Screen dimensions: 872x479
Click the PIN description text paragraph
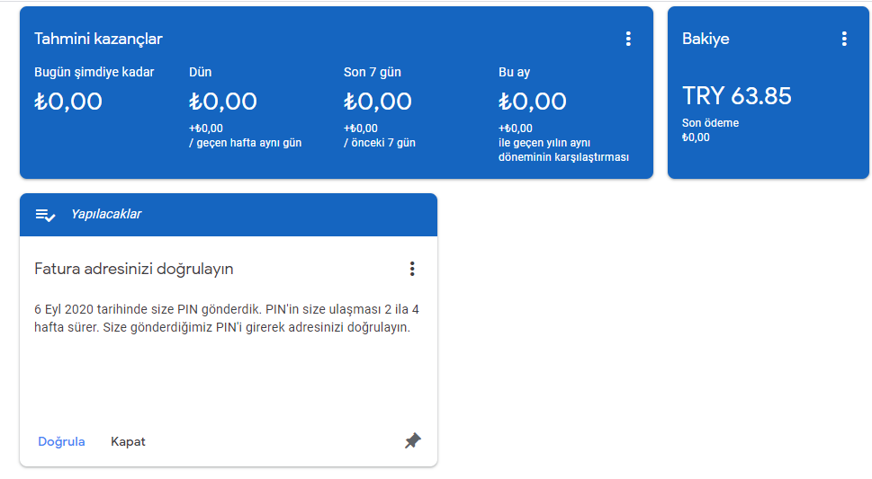[x=227, y=318]
